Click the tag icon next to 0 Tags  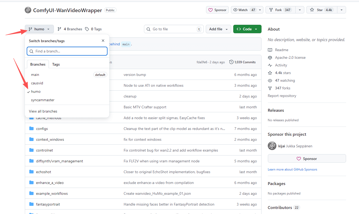coord(87,29)
